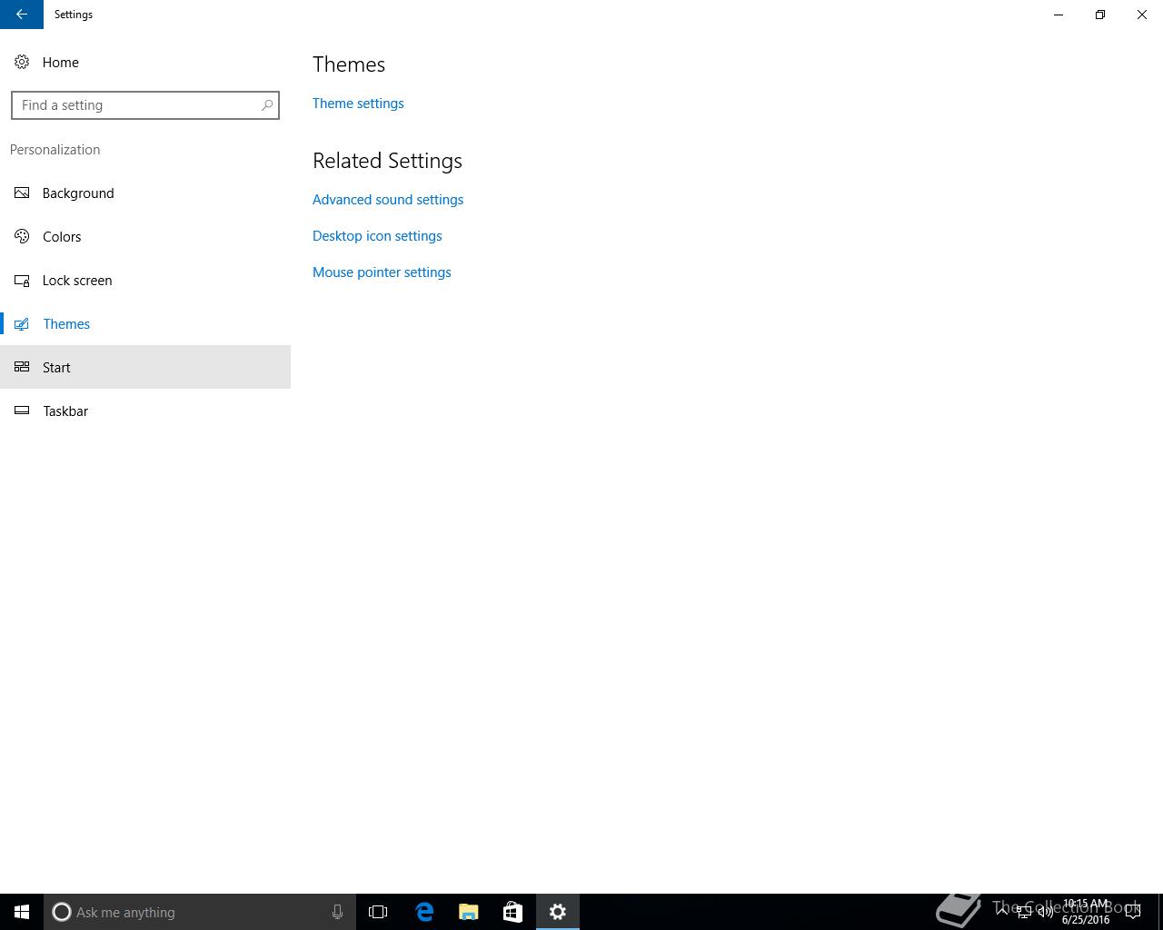This screenshot has height=930, width=1163.
Task: Open the Start settings page
Action: 145,367
